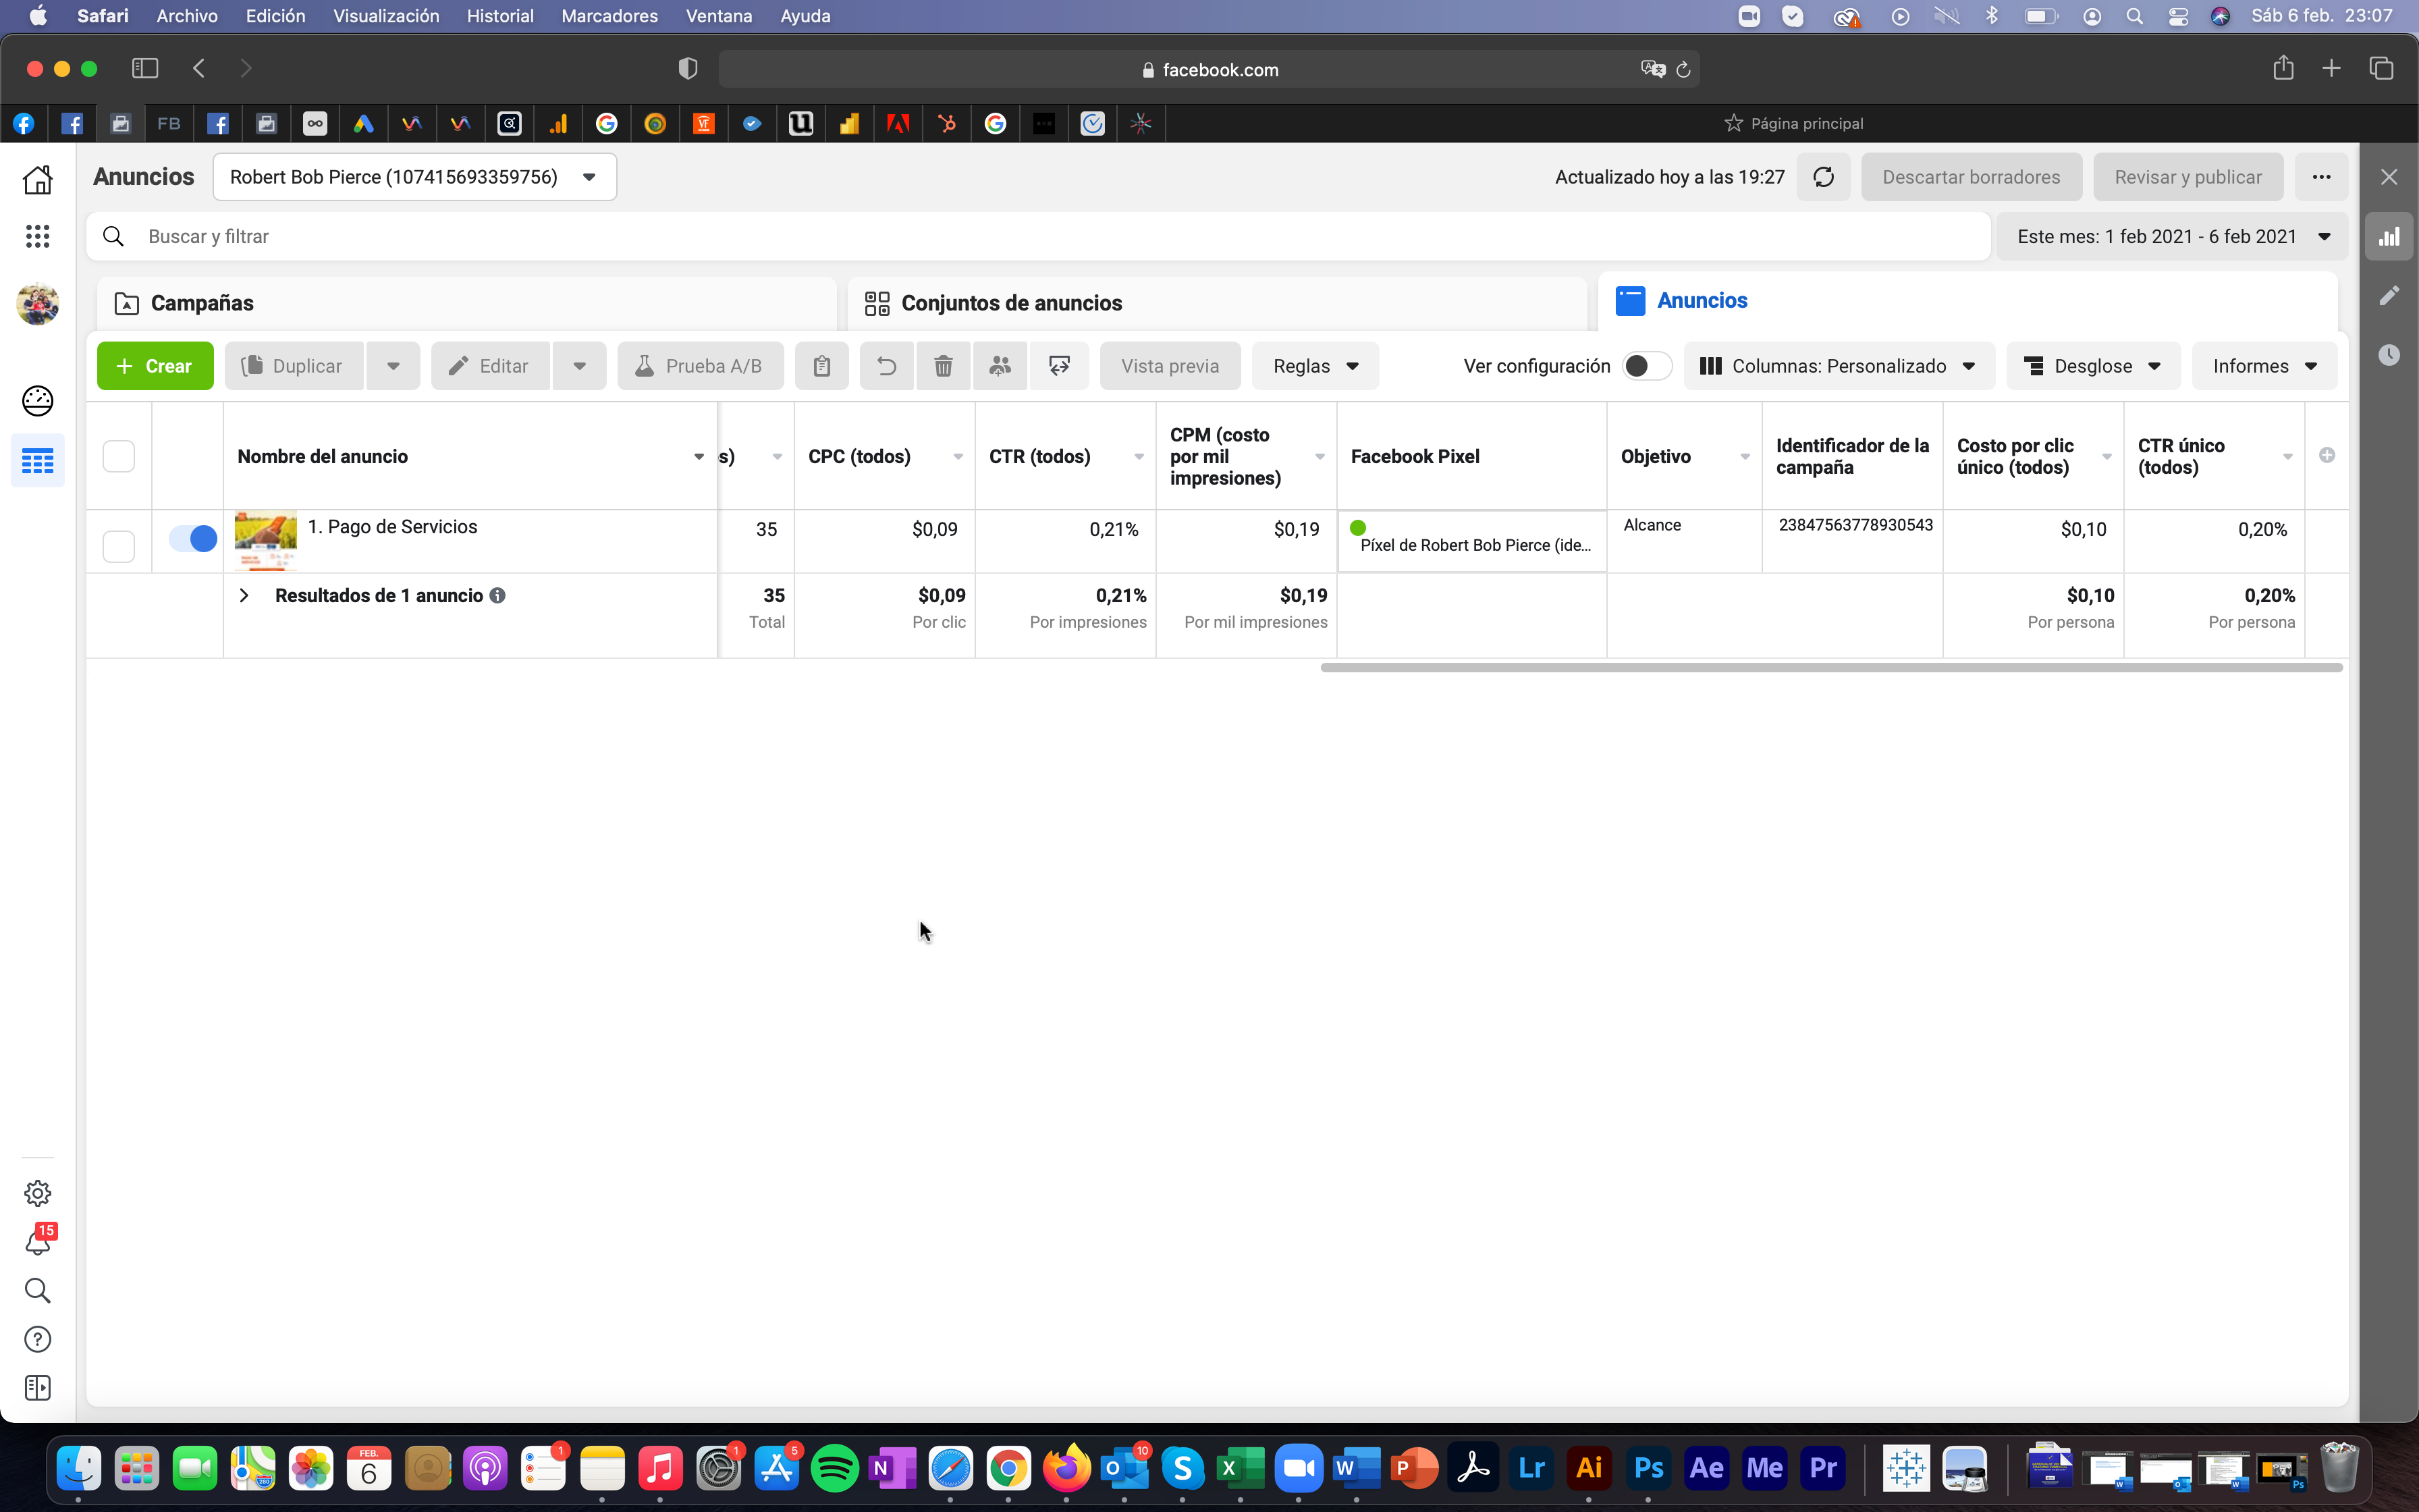Open the help question mark icon
Screen dimensions: 2419x1512
tap(38, 1339)
